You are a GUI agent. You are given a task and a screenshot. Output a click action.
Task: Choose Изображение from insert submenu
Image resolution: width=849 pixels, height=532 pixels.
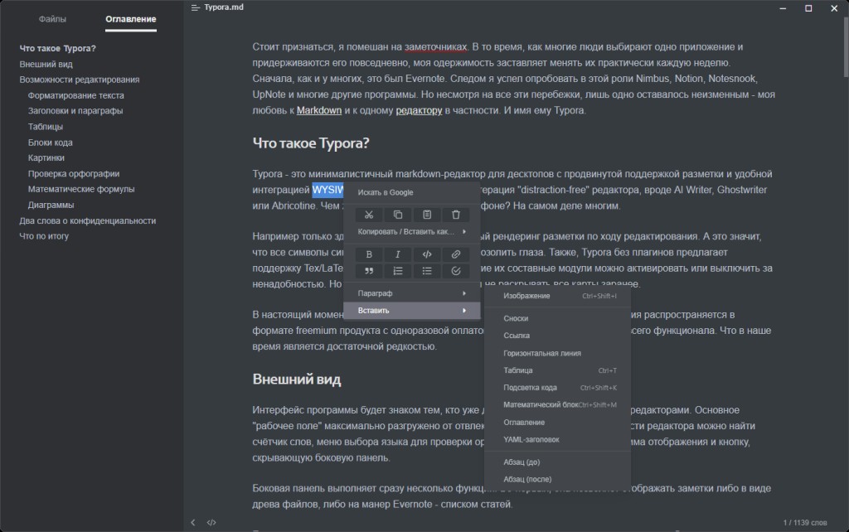pyautogui.click(x=558, y=296)
